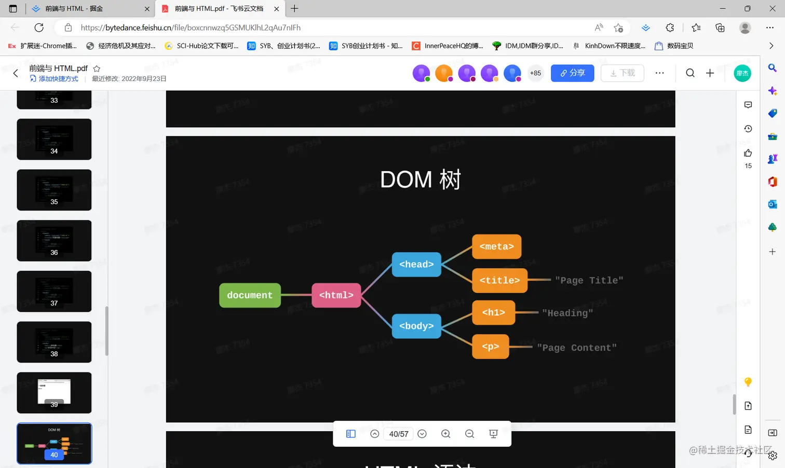This screenshot has width=785, height=468.
Task: Open the lightbulb tips icon
Action: 748,382
